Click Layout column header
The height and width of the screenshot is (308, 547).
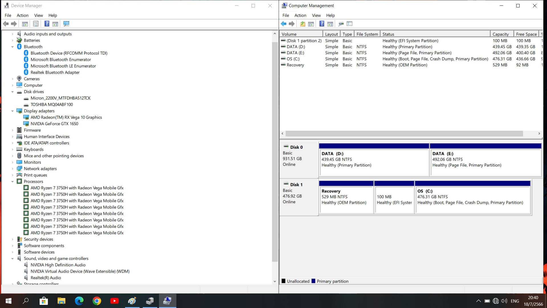click(x=332, y=34)
